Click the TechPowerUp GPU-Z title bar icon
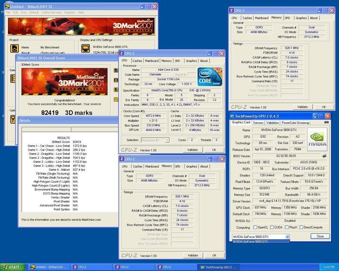339x271 pixels. [232, 116]
